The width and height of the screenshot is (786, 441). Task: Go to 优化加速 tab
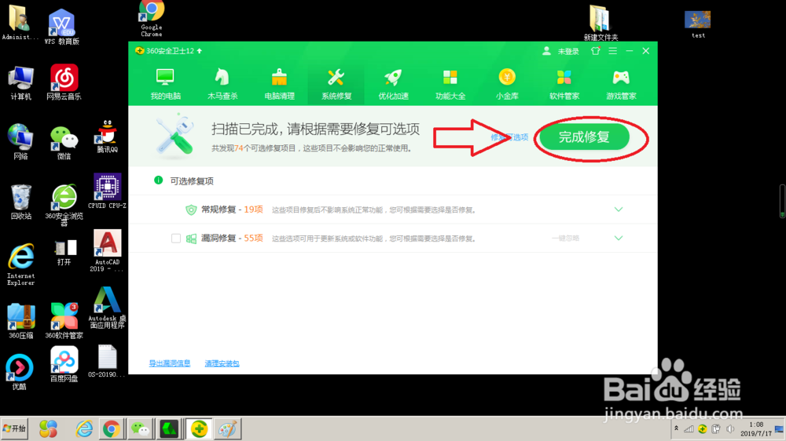pyautogui.click(x=394, y=84)
